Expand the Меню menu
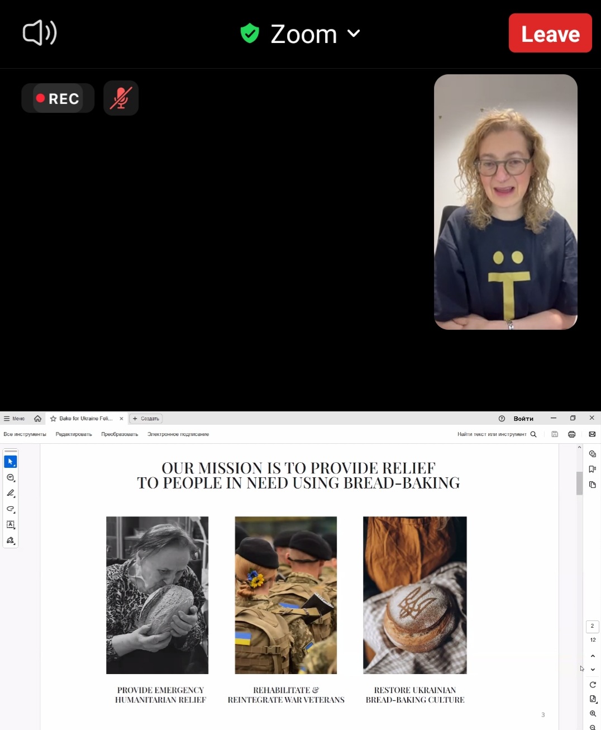The height and width of the screenshot is (730, 601). pyautogui.click(x=13, y=418)
